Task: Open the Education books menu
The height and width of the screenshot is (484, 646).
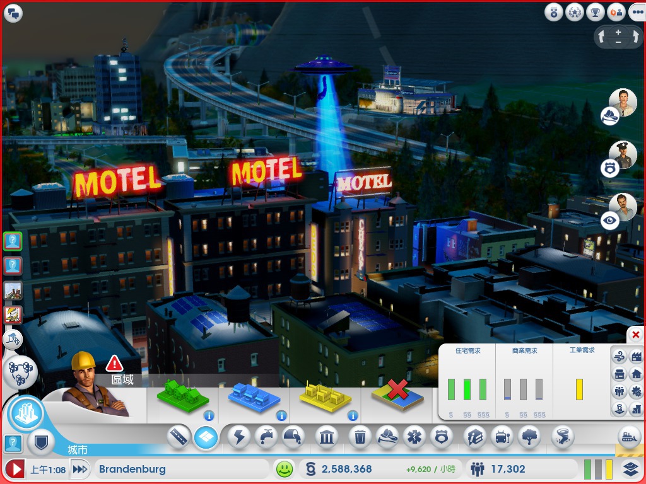Action: point(474,437)
